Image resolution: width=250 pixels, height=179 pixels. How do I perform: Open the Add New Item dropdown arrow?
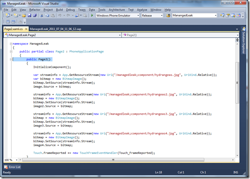20,15
